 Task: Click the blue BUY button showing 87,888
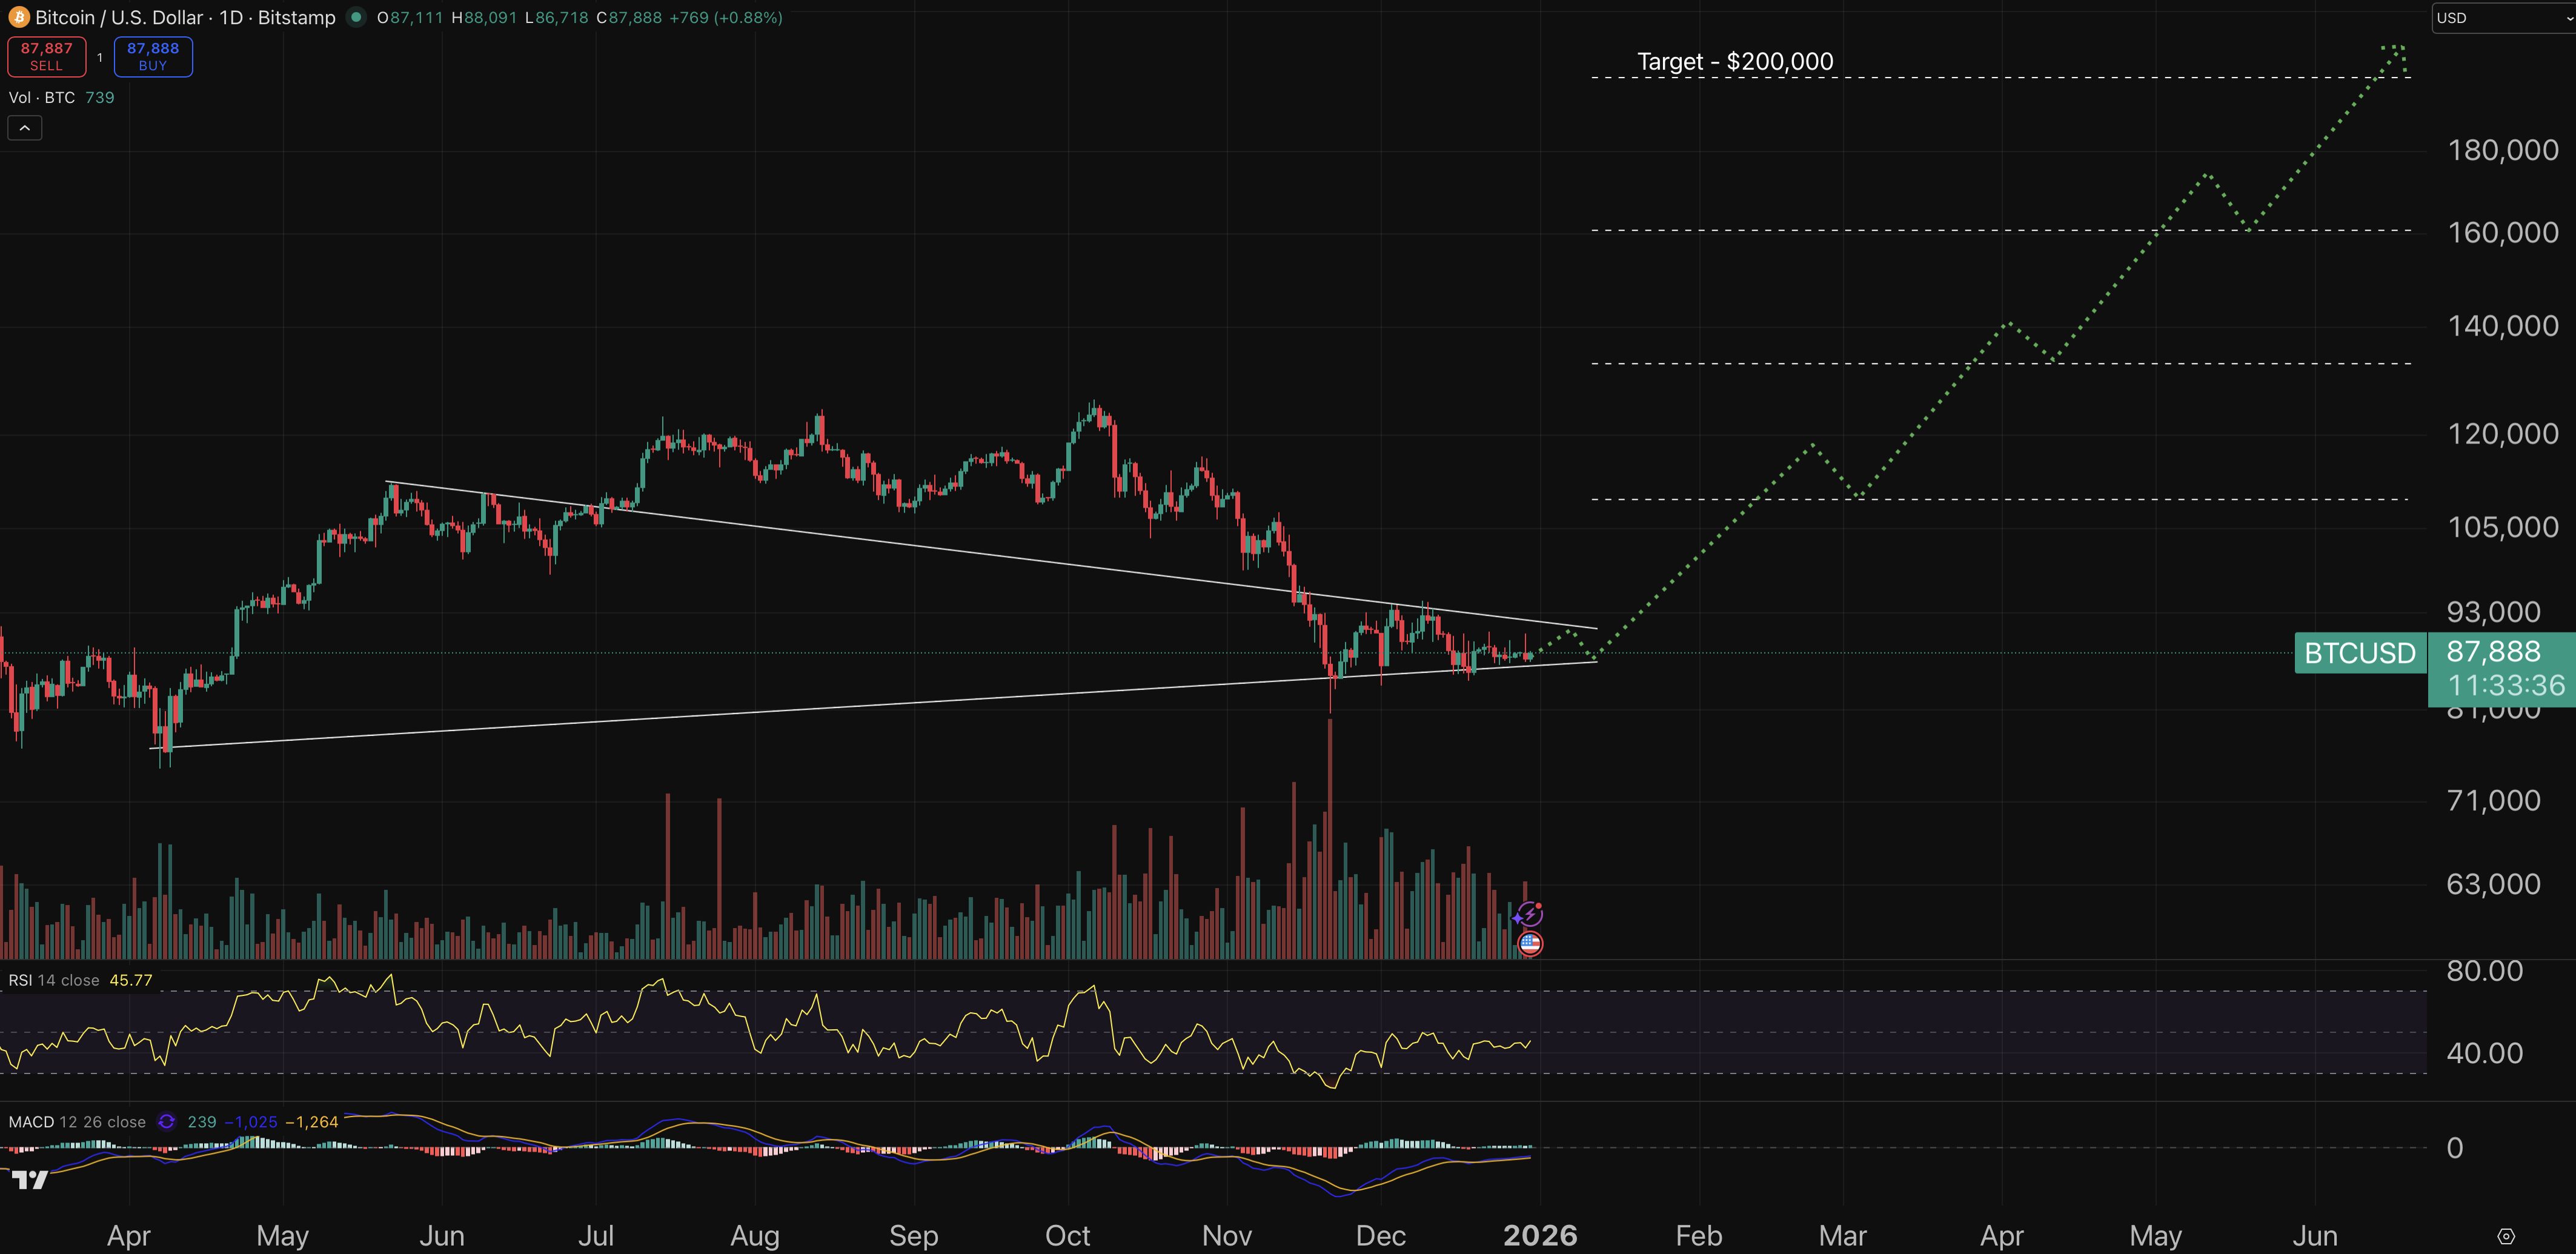pos(153,56)
